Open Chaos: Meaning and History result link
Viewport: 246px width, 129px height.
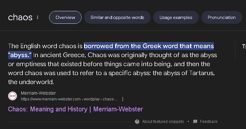75,109
